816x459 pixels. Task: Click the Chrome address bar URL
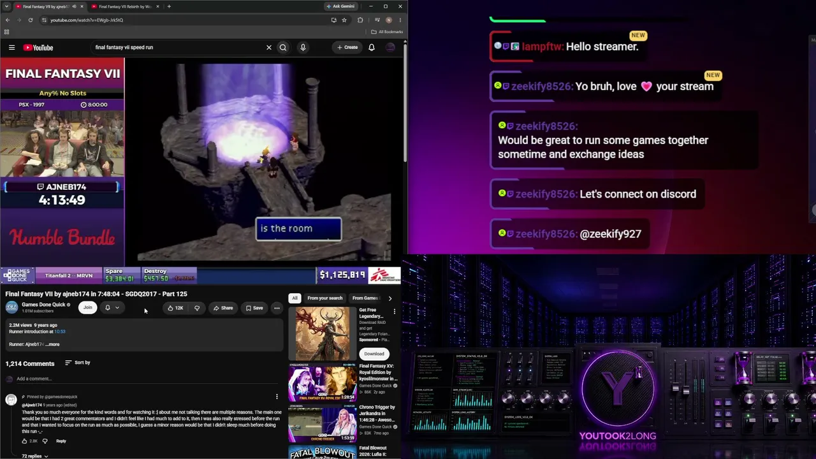coord(87,20)
